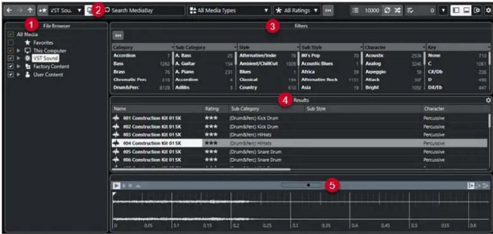
Task: Toggle Align Beats to Project button
Action: tap(479, 186)
